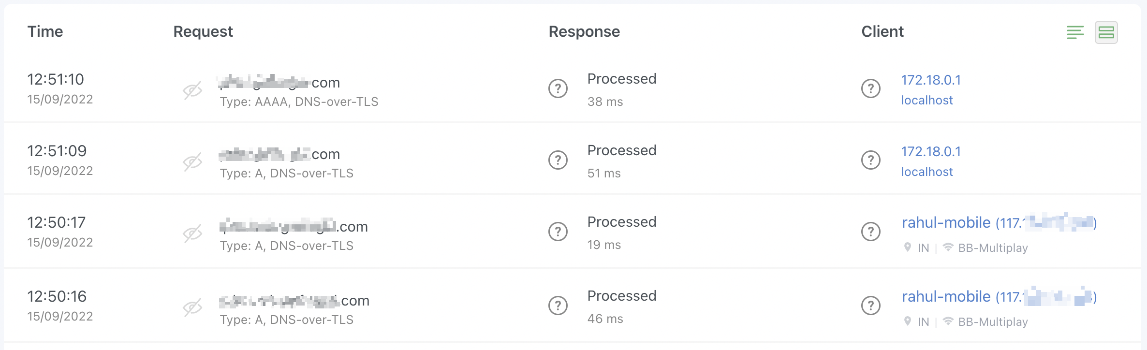Click the response info circle for the 19 ms query
Screen dimensions: 1147x350
pos(559,232)
